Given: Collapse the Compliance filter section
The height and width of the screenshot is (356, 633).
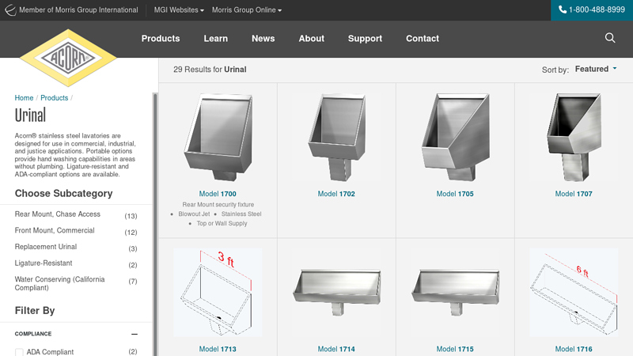Looking at the screenshot, I should click(135, 335).
